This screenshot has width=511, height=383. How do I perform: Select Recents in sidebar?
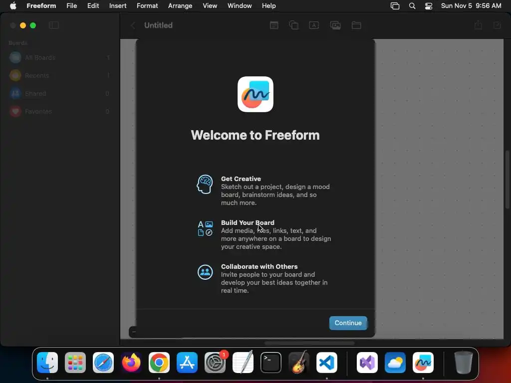(60, 76)
